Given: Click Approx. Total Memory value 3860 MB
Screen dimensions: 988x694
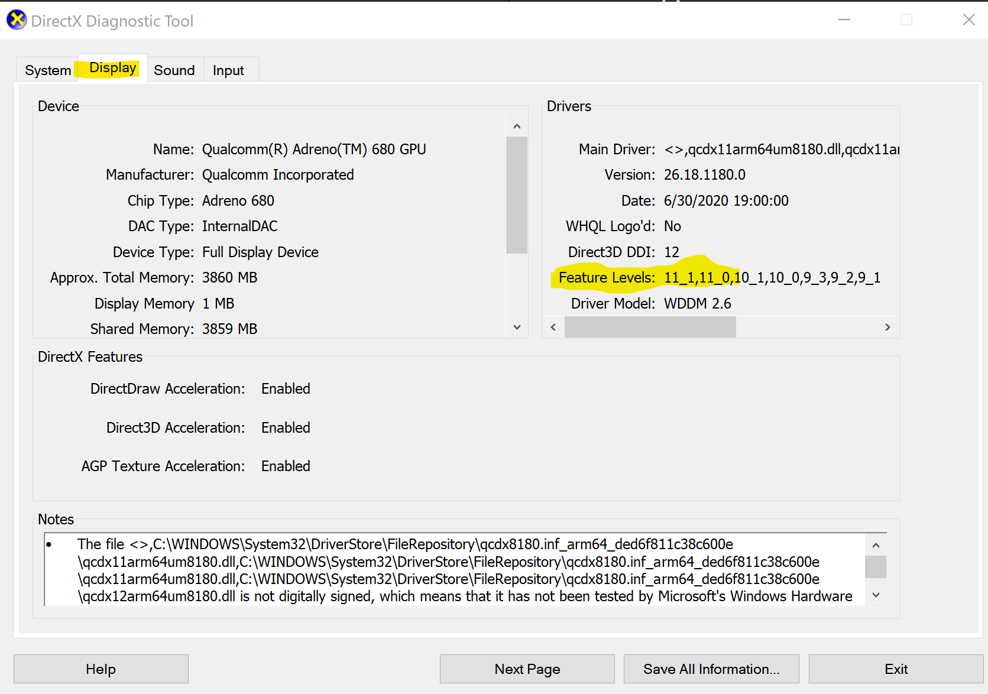Looking at the screenshot, I should click(230, 278).
